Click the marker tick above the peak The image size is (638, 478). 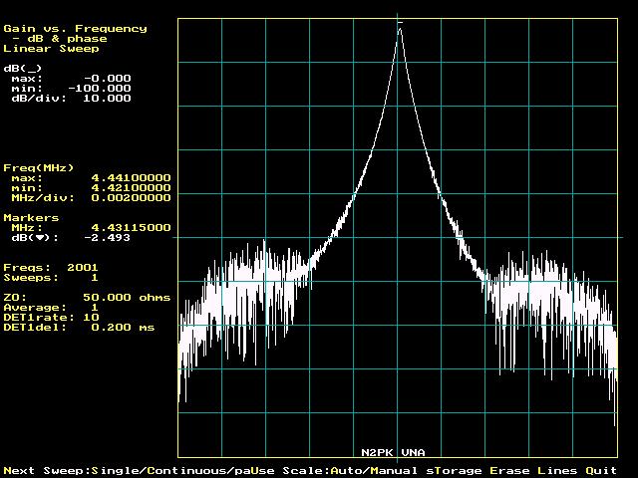point(400,22)
